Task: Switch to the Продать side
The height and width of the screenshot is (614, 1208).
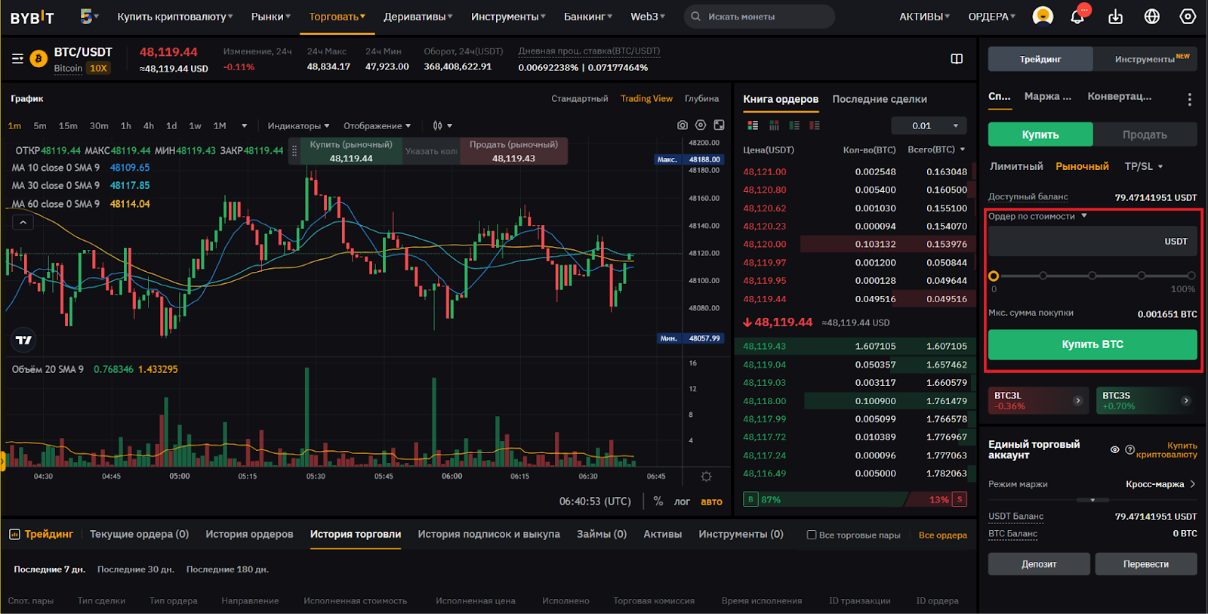Action: pos(1145,134)
